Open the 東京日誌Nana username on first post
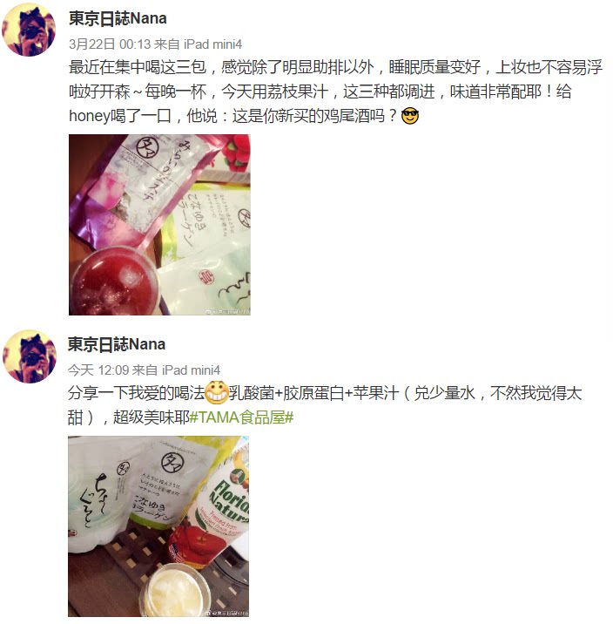The width and height of the screenshot is (613, 624). [118, 18]
